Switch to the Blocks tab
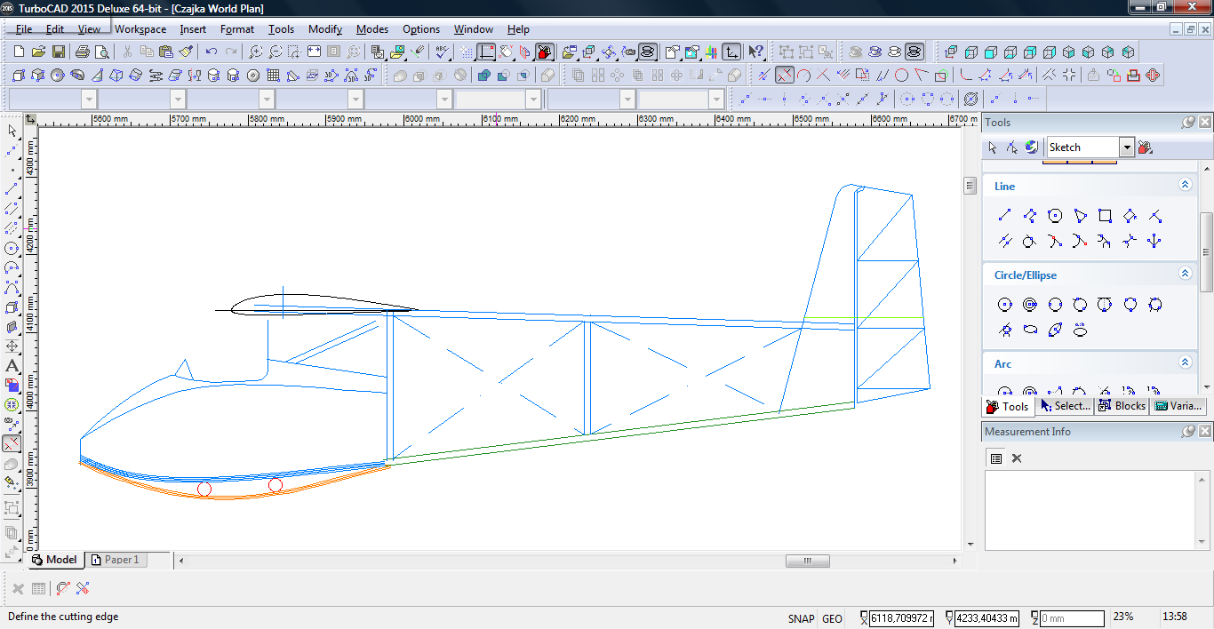The image size is (1214, 629). coord(1122,406)
